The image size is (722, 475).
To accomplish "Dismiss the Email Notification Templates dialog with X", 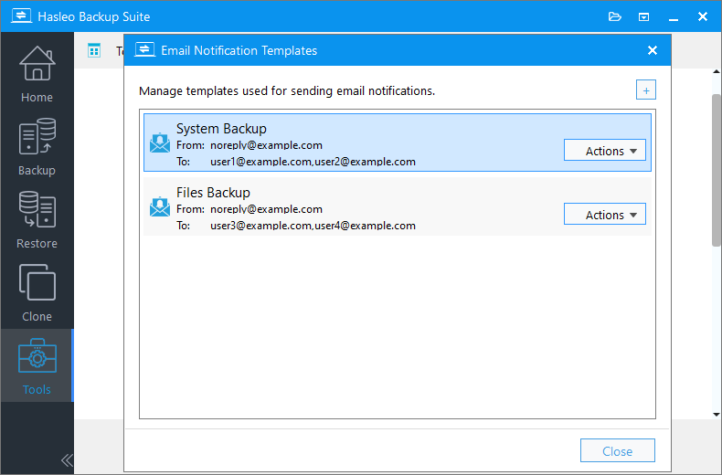I will pos(653,50).
